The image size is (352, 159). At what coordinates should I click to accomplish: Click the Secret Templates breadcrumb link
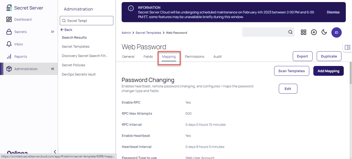148,33
